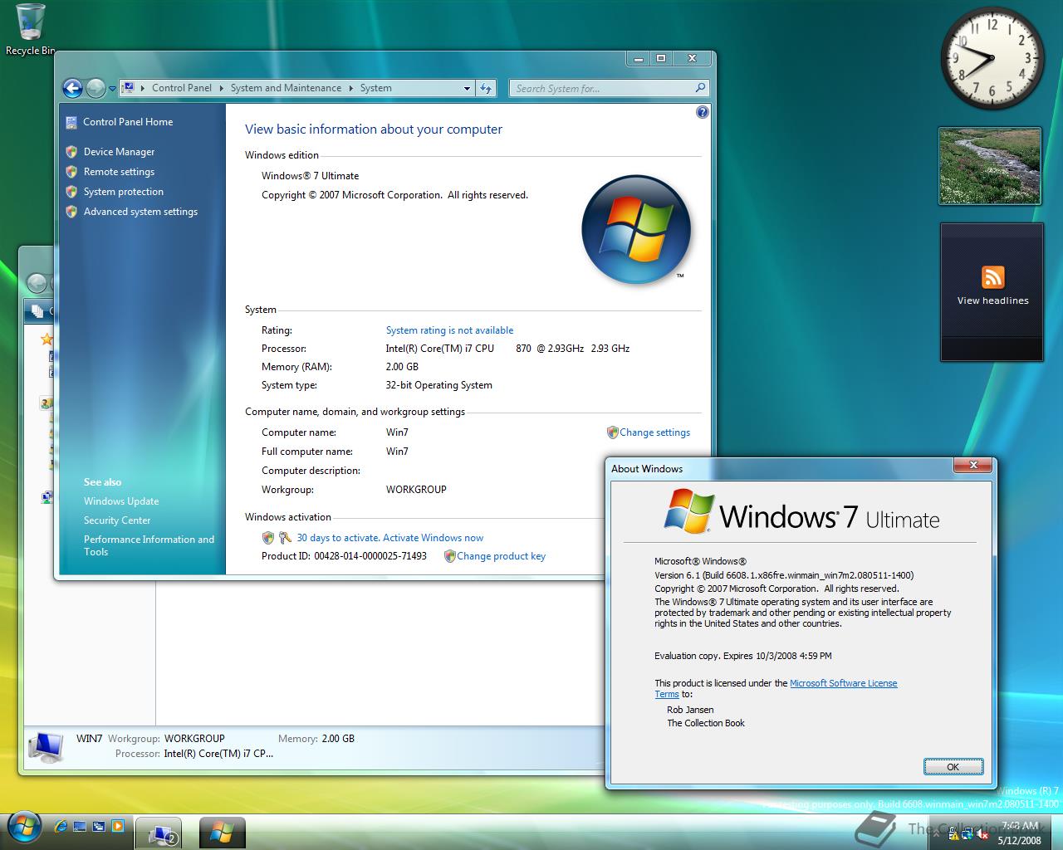1063x850 pixels.
Task: Launch Windows Media Player from Quick Launch
Action: (118, 826)
